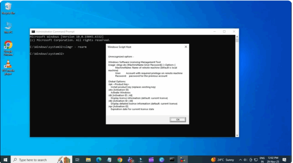Click the highlighted last taskbar app icon

click(182, 160)
